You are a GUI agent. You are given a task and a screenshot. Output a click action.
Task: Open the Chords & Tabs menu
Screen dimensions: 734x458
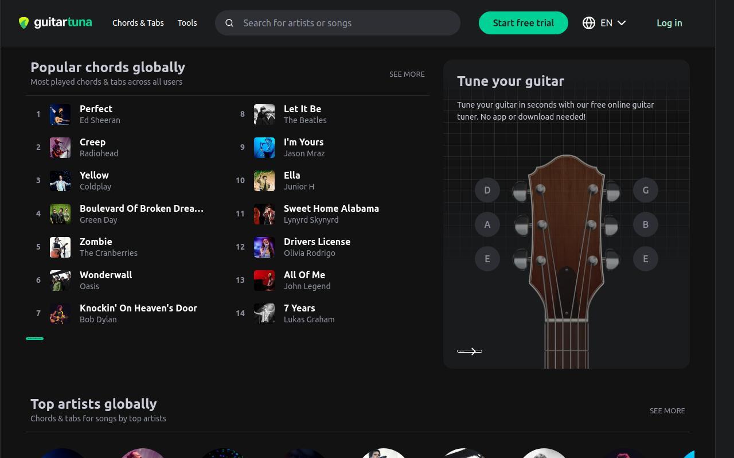point(138,23)
